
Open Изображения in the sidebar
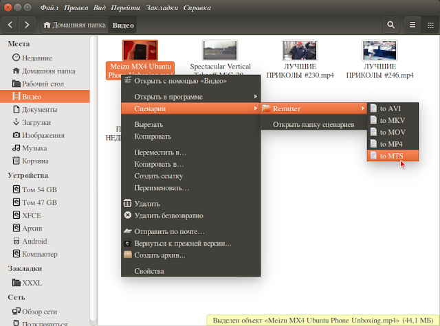point(45,135)
